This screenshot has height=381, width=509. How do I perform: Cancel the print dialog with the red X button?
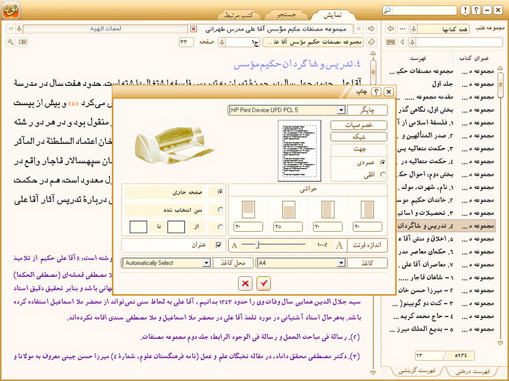pyautogui.click(x=245, y=283)
